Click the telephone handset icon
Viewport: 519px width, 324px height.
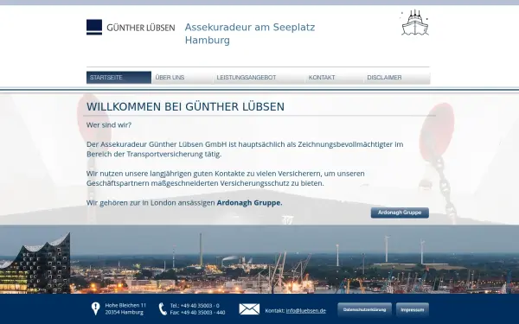pos(163,308)
